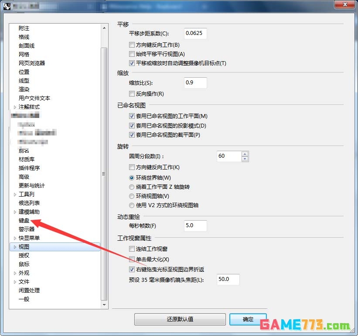
Task: Click tree scrollbar up arrow
Action: [x=104, y=28]
